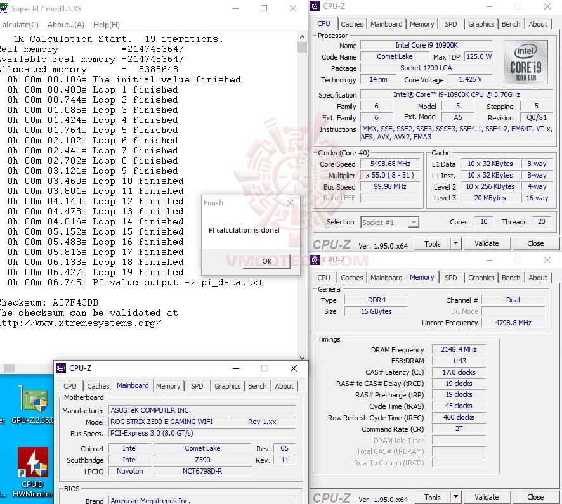Go to the Bench tab
562x504 pixels.
[x=511, y=23]
